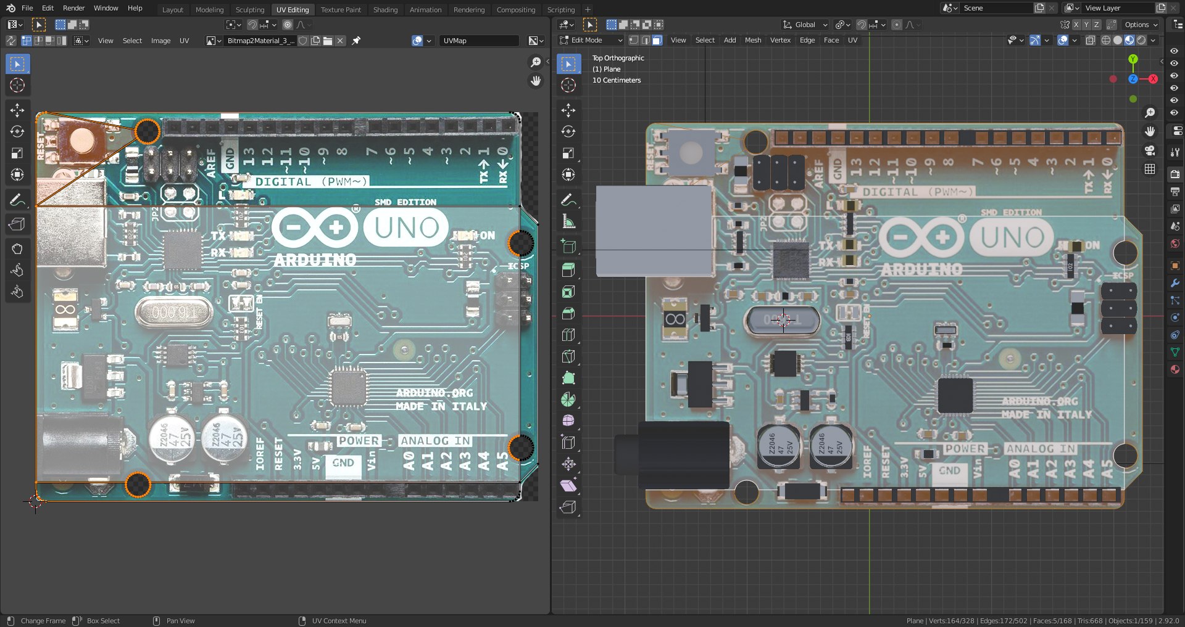
Task: Select the Annotate tool in UV editor
Action: point(17,200)
